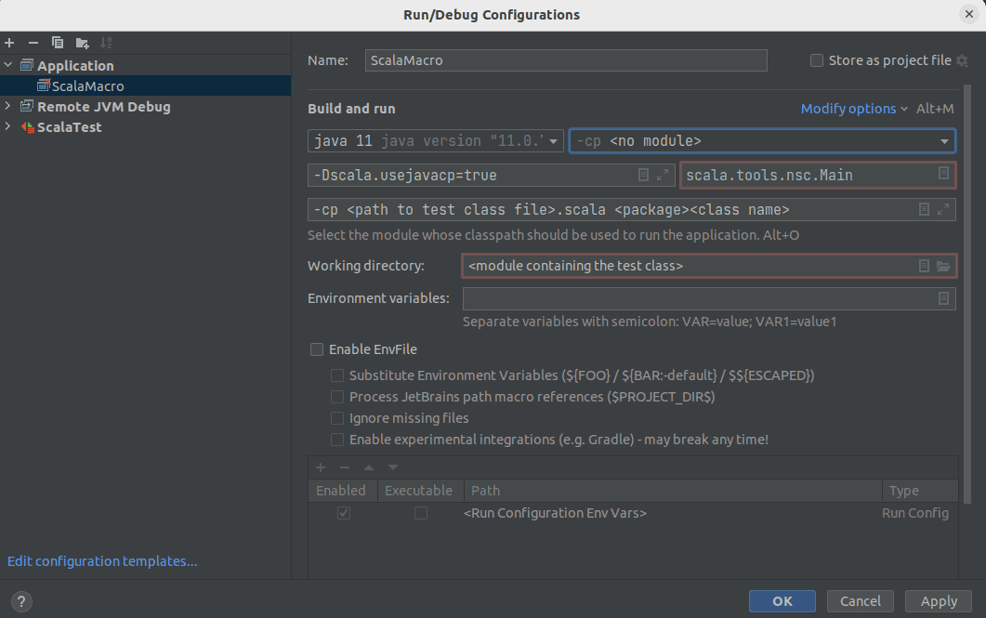
Task: Add an EnvFile entry with the plus icon
Action: (x=321, y=467)
